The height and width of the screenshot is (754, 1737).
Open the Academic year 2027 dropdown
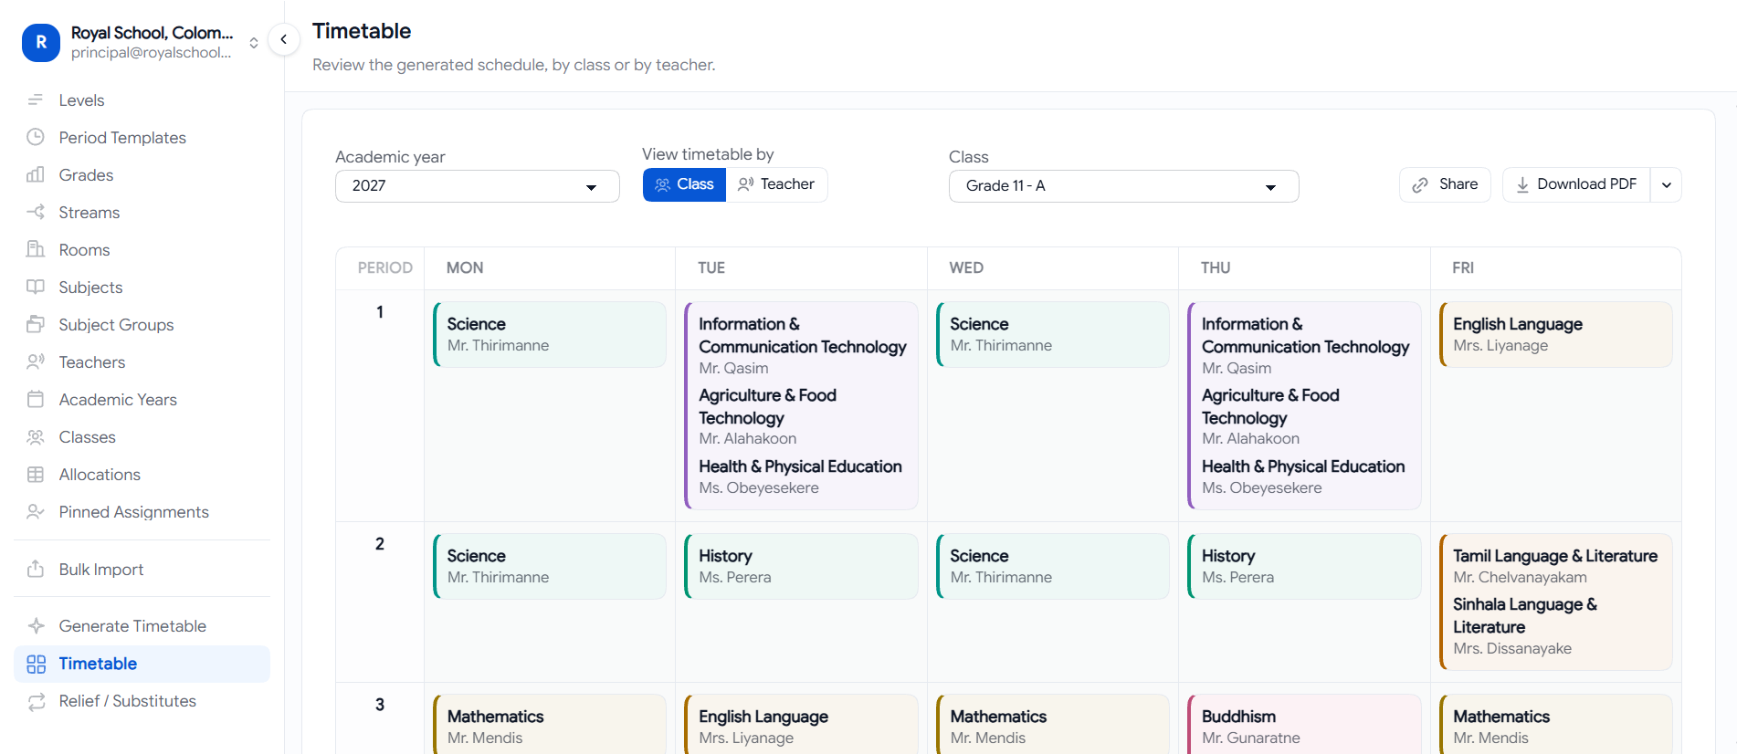click(478, 186)
